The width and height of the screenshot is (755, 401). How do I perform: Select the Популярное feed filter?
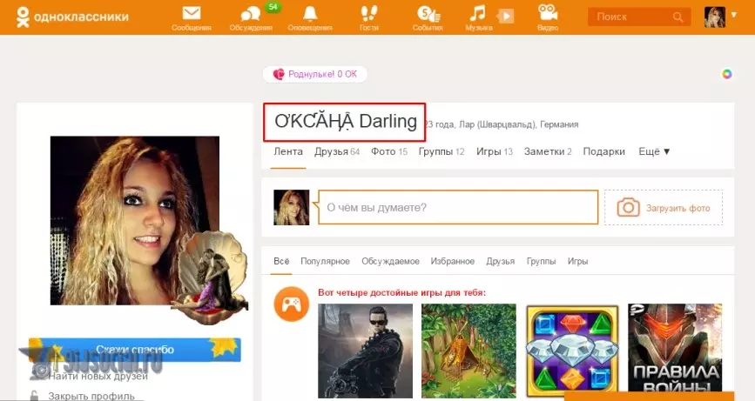325,261
